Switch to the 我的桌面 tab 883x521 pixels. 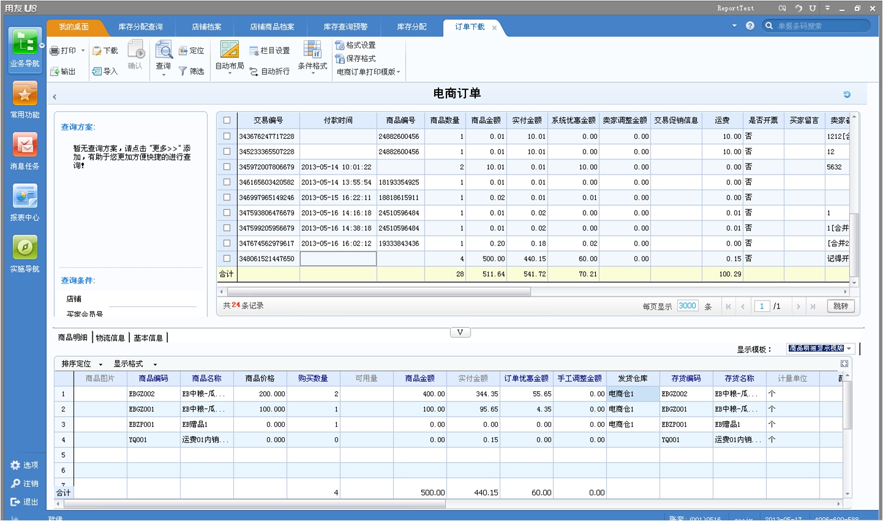point(73,27)
